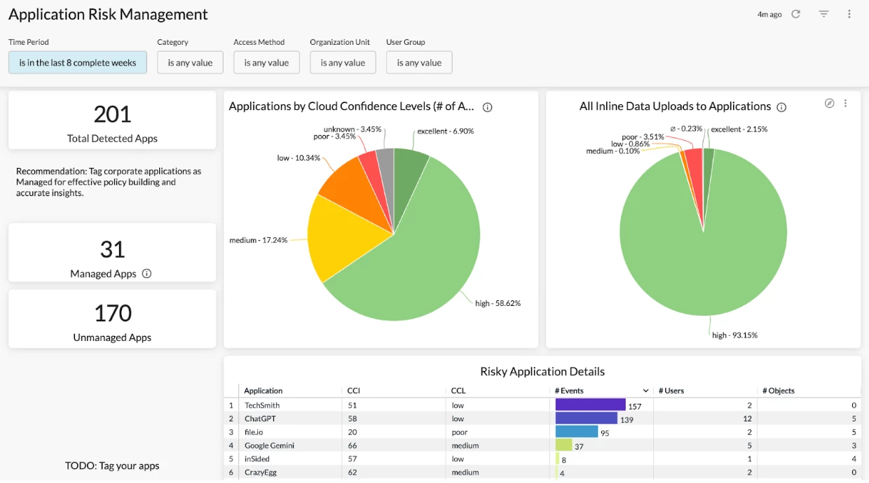The image size is (869, 483).
Task: Sort table by CCI column header
Action: 354,391
